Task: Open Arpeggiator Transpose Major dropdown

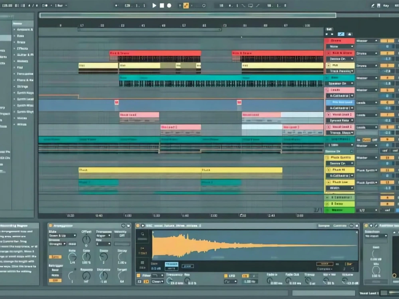Action: coord(103,236)
